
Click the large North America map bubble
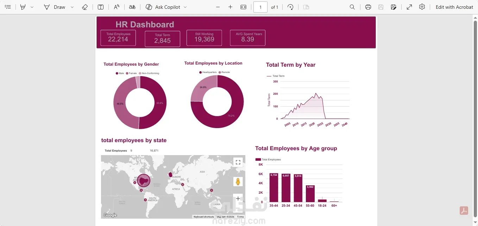(144, 181)
